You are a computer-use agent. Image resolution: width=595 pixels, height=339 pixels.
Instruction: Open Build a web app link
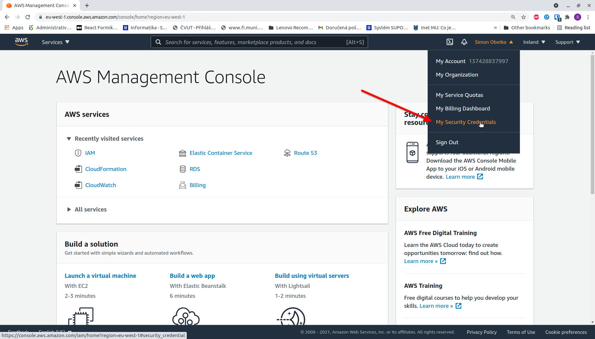coord(192,276)
